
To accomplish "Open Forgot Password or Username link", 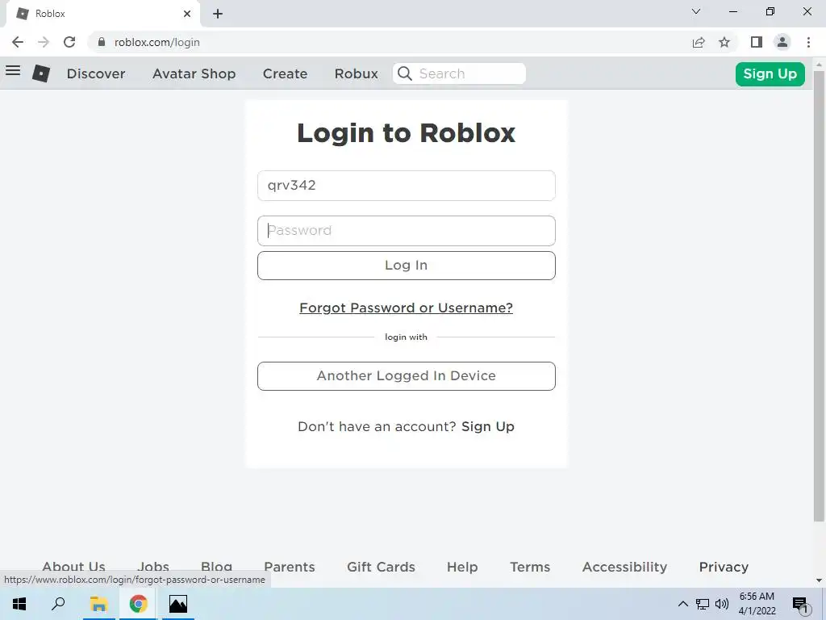I will [x=407, y=308].
